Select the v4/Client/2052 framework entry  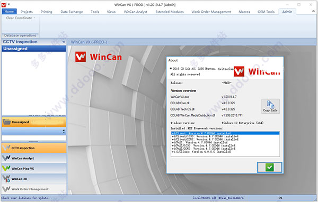coord(225,139)
